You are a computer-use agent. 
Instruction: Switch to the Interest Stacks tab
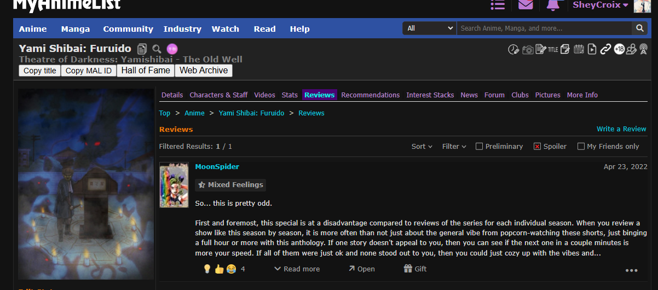coord(430,95)
